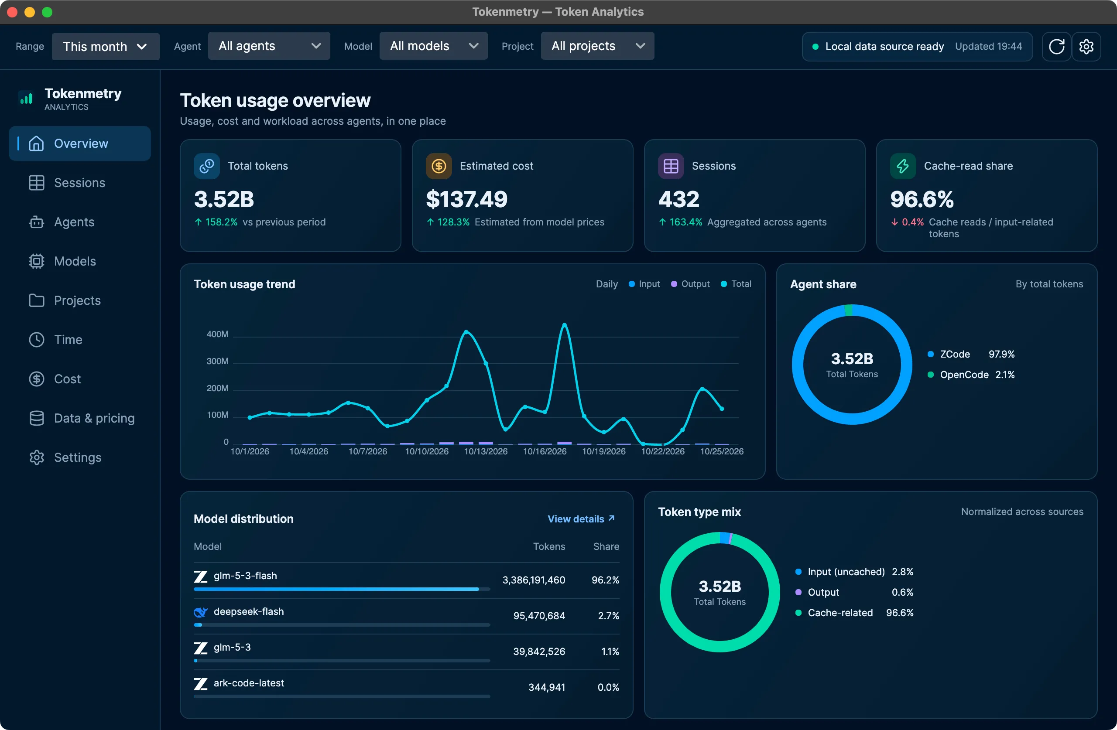This screenshot has height=730, width=1117.
Task: Click the ark-code-latest tokens value 344,941
Action: pos(546,687)
